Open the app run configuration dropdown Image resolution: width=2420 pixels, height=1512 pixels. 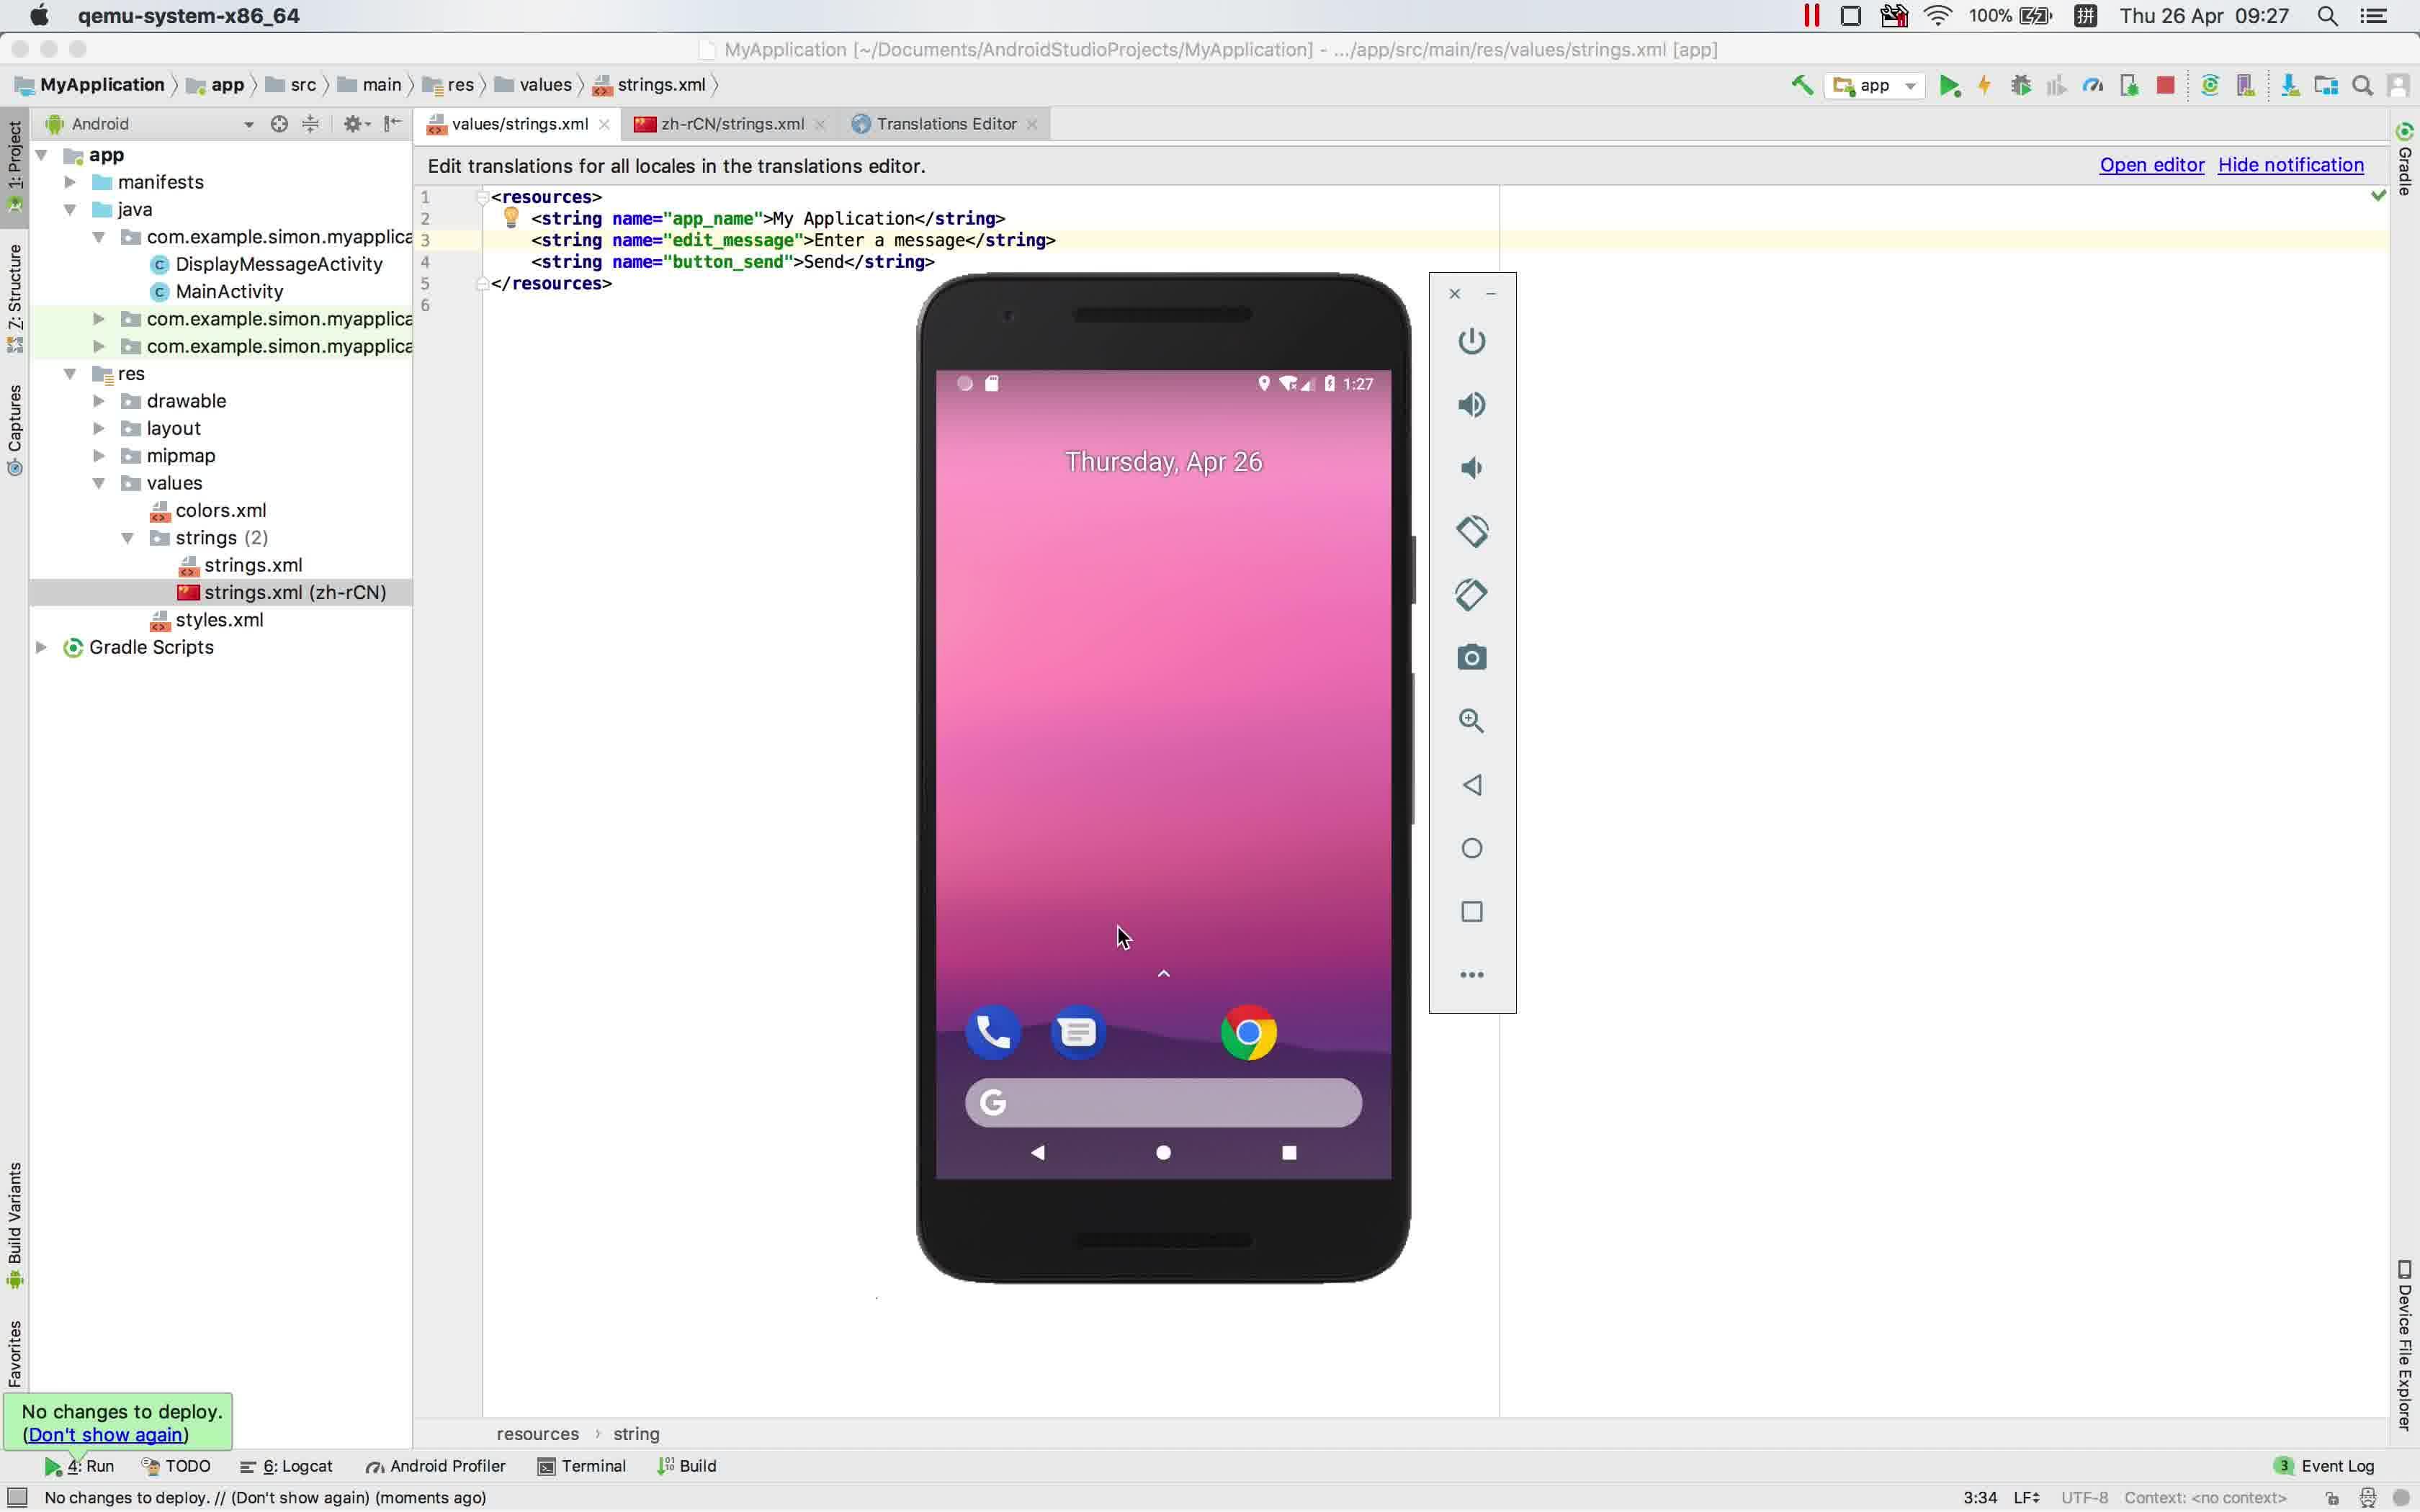click(1875, 86)
